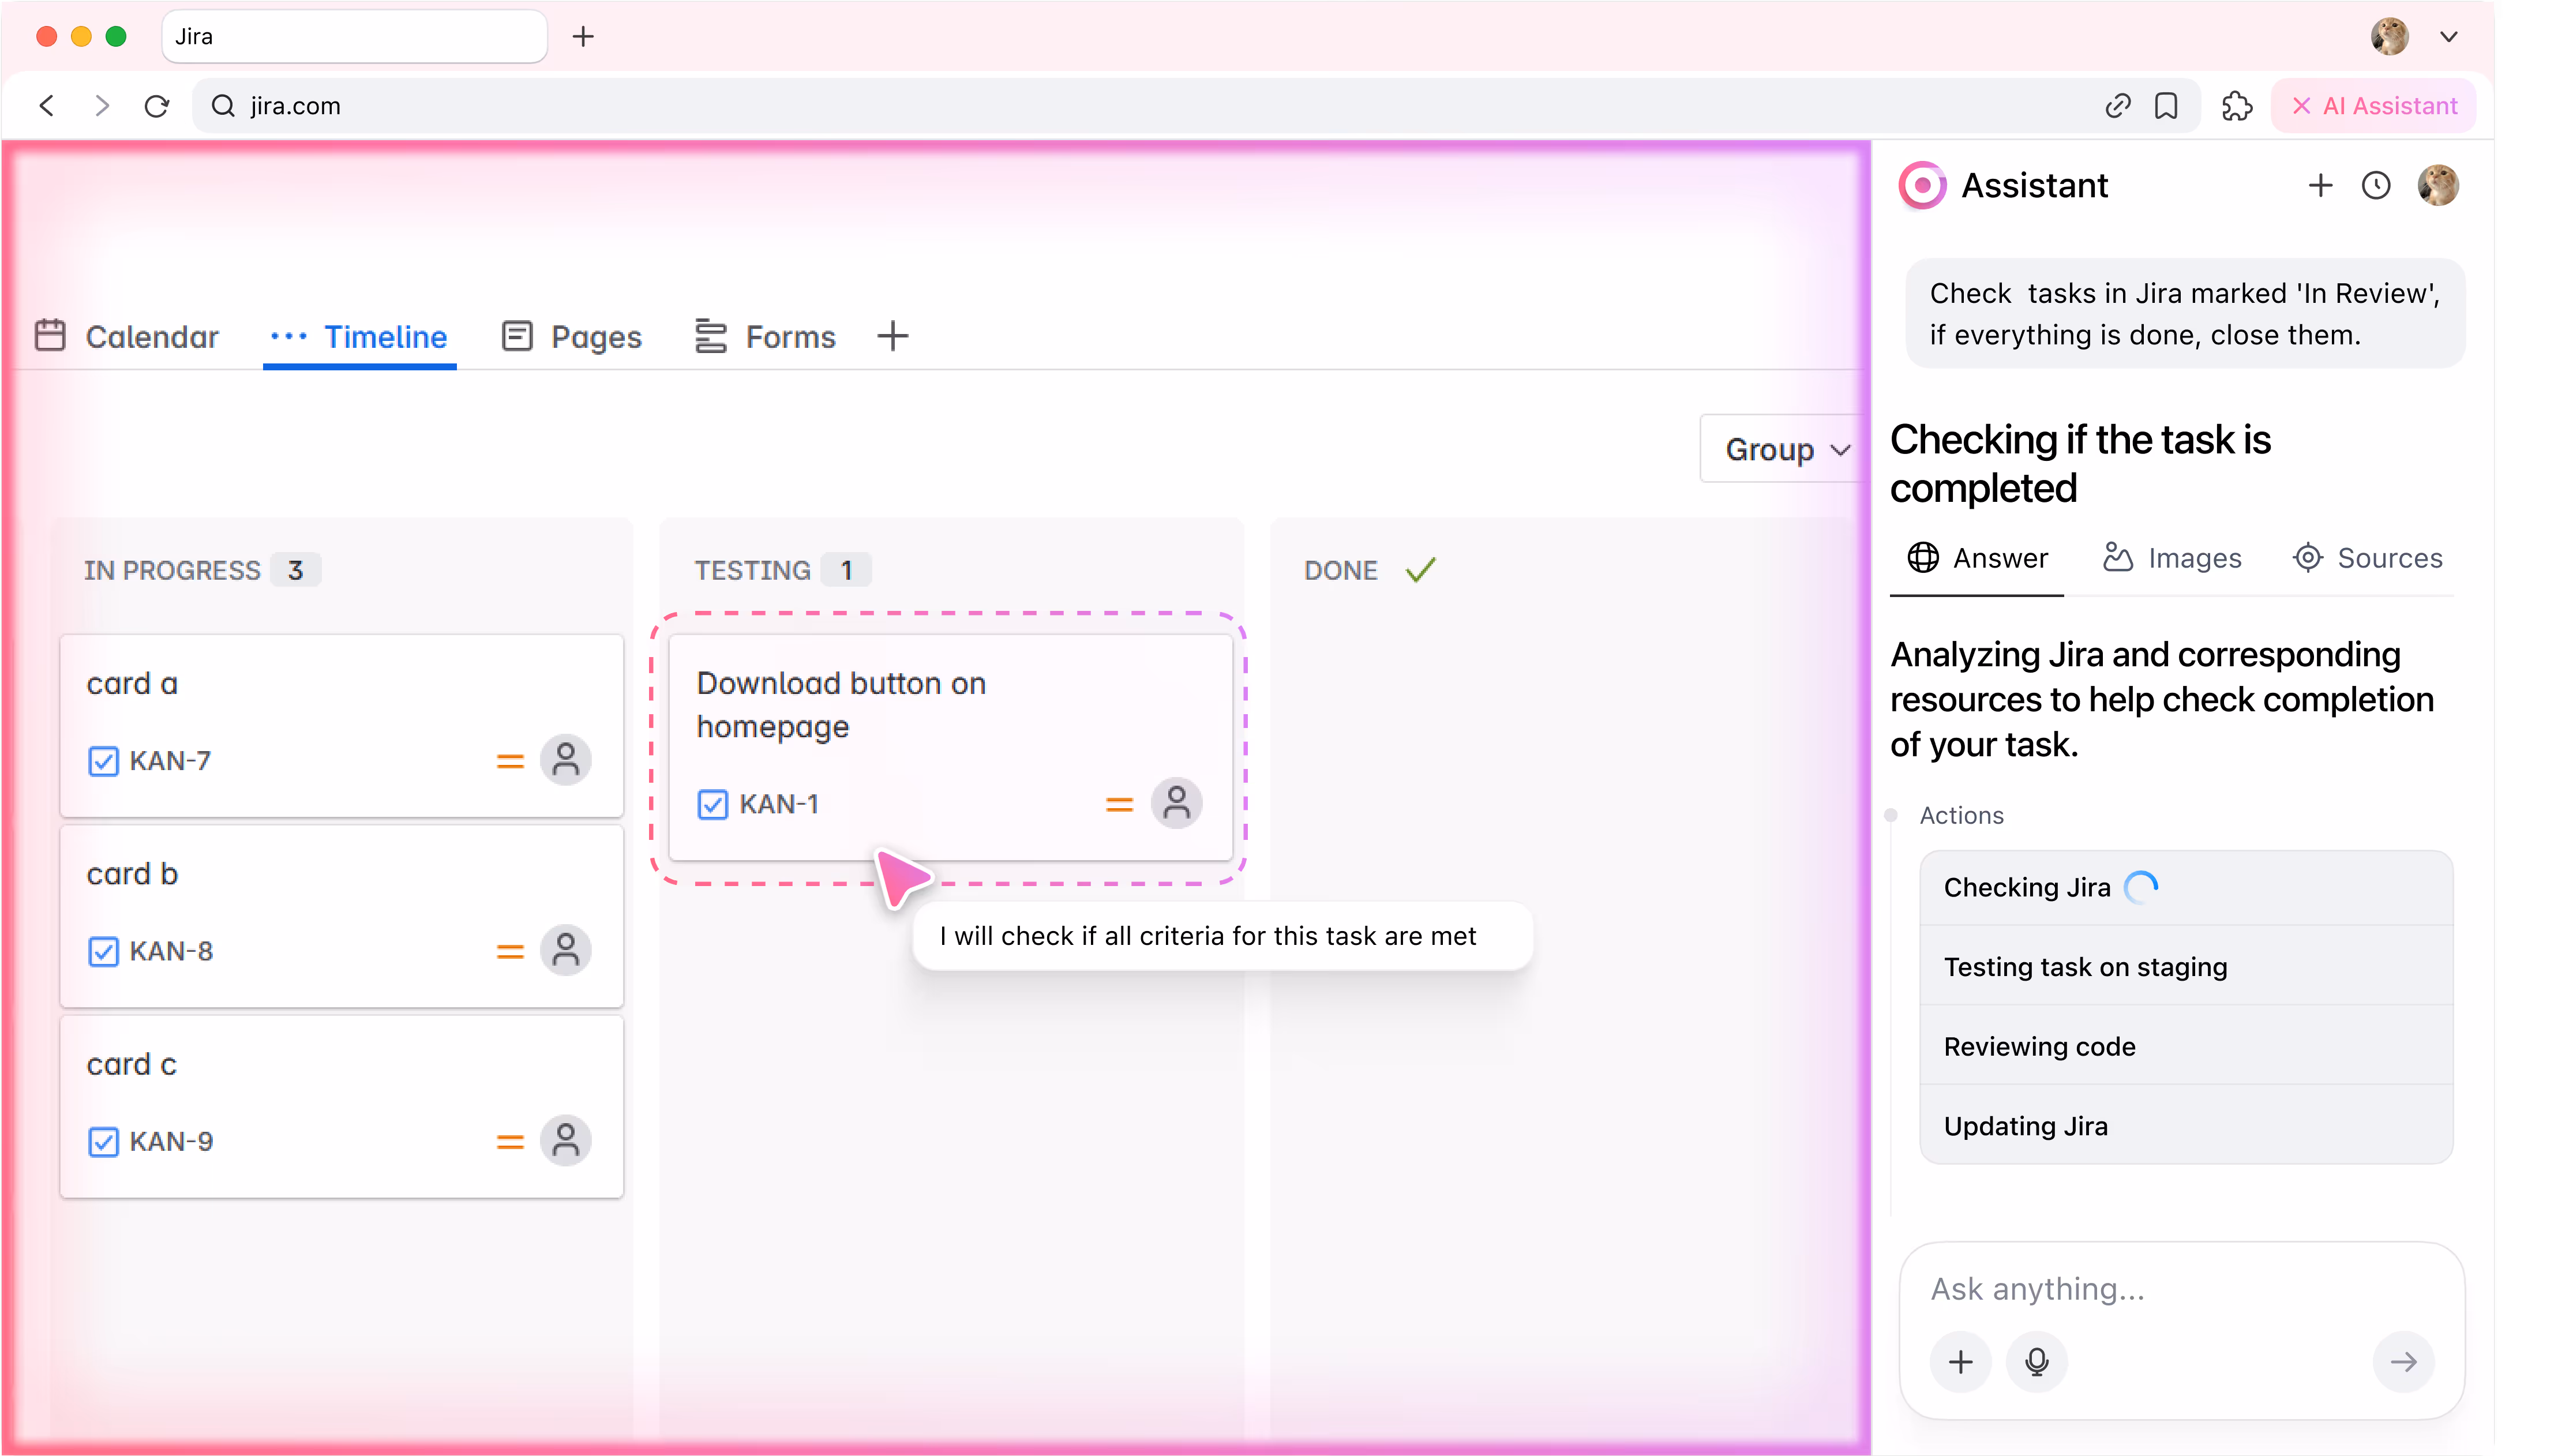Switch to Images tab

(2171, 558)
